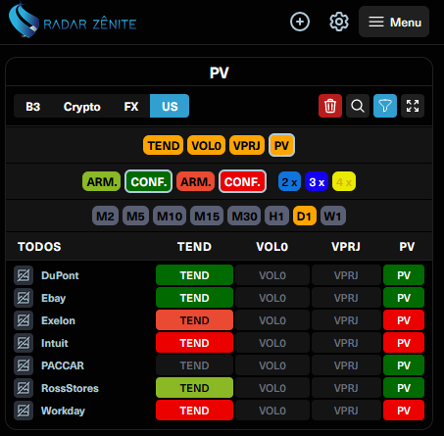
Task: Click Workday's VOL0 cell
Action: 272,411
